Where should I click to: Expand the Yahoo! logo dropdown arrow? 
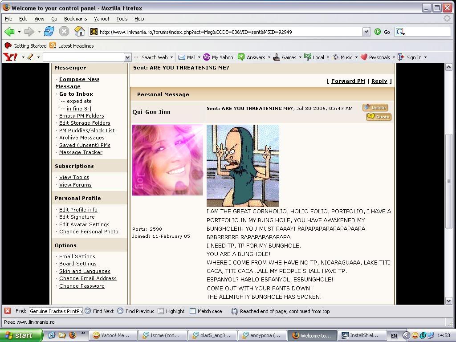coord(23,57)
